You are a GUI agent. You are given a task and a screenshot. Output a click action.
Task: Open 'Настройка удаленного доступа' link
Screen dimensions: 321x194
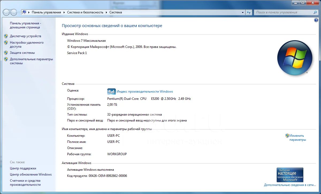click(27, 44)
